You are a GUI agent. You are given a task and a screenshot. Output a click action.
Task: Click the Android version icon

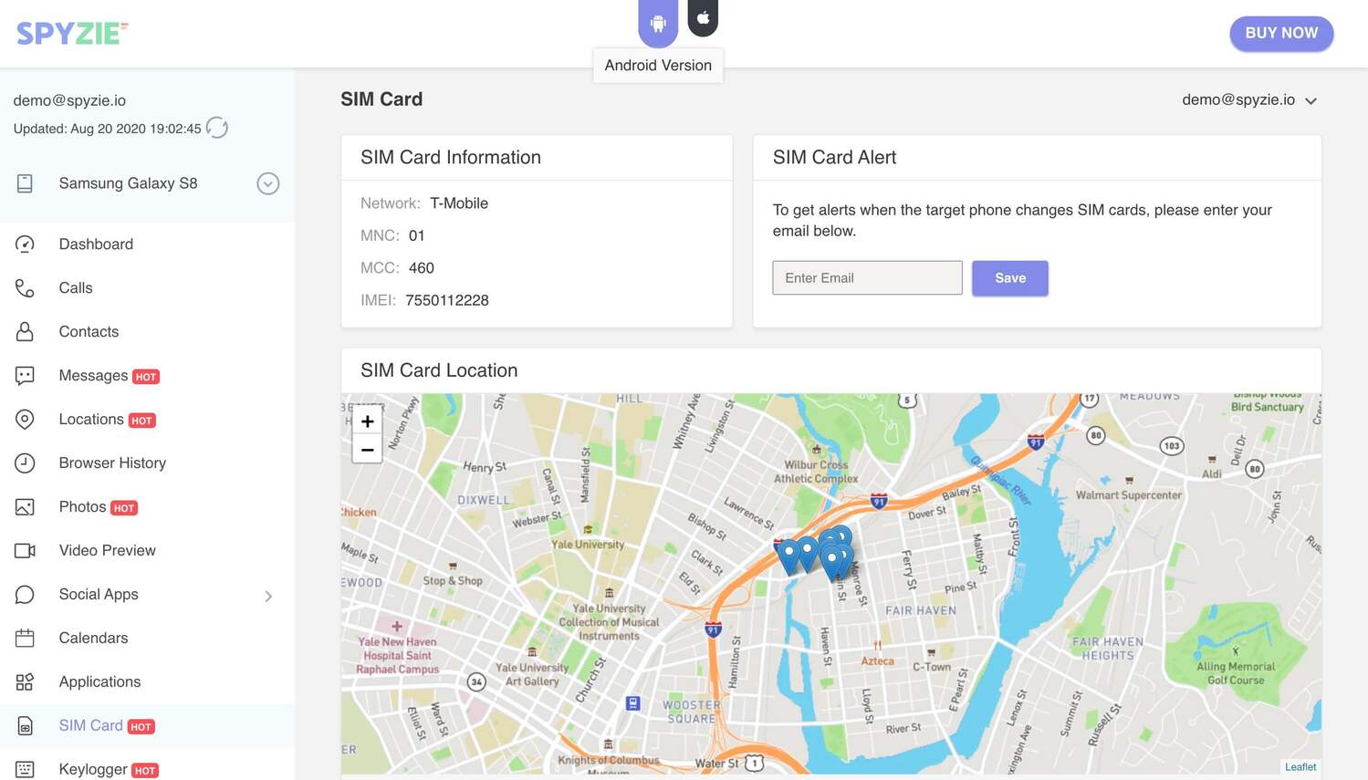point(657,23)
